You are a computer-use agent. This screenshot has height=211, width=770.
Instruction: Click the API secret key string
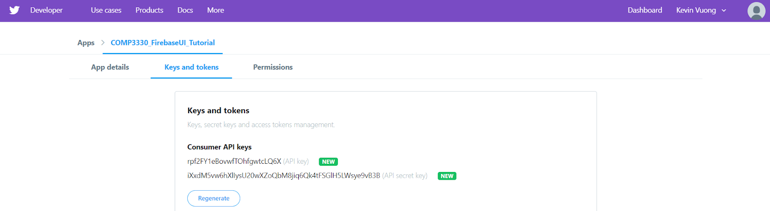point(283,176)
